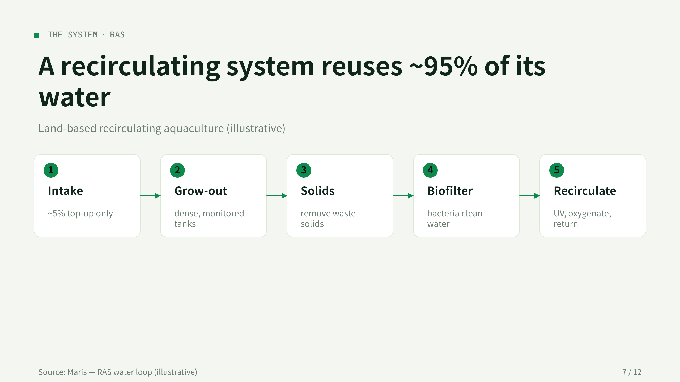Select the Intake card heading
Image resolution: width=680 pixels, height=382 pixels.
pyautogui.click(x=66, y=191)
